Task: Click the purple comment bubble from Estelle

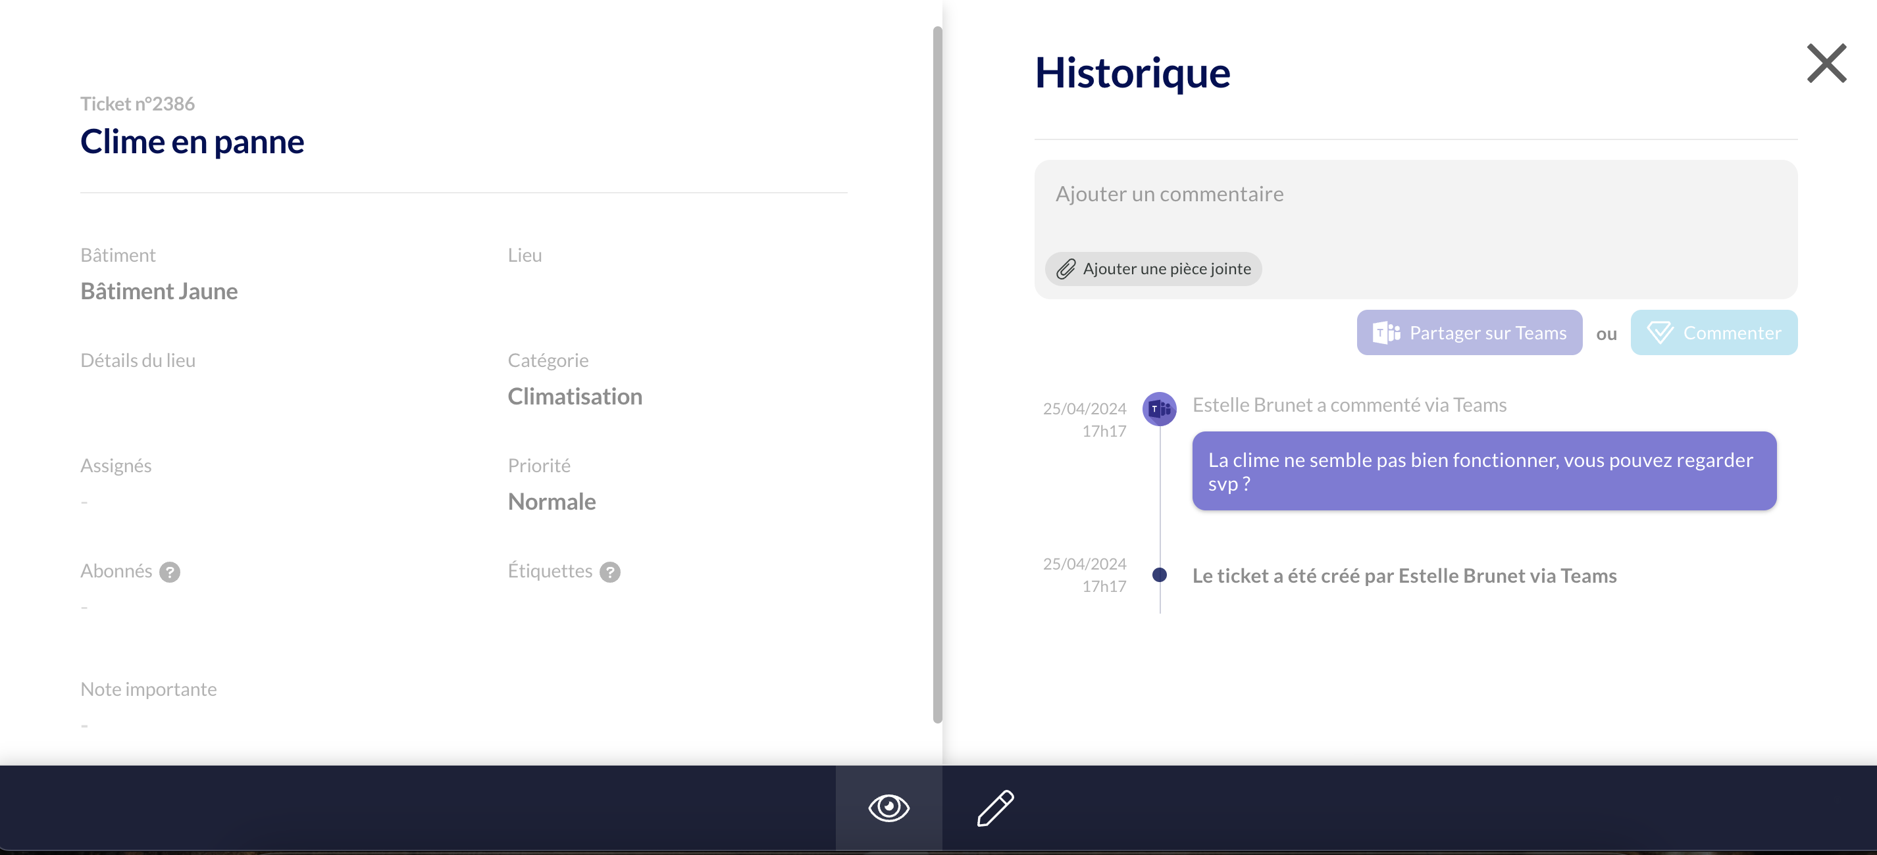Action: (1483, 471)
